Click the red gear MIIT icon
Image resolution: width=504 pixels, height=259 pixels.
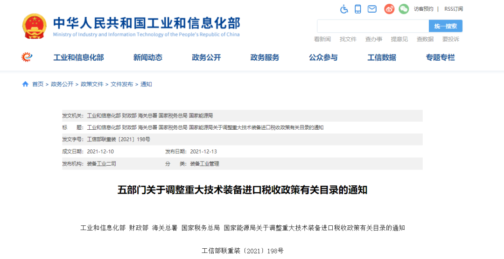(x=27, y=57)
